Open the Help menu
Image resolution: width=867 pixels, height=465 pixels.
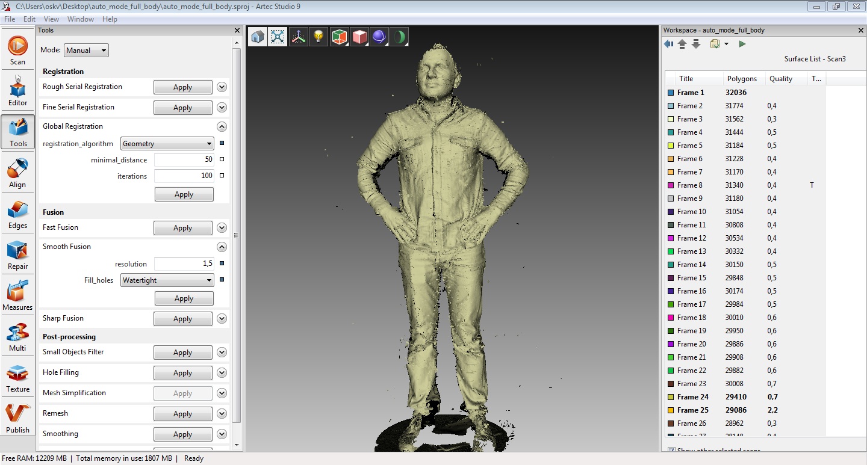coord(110,19)
